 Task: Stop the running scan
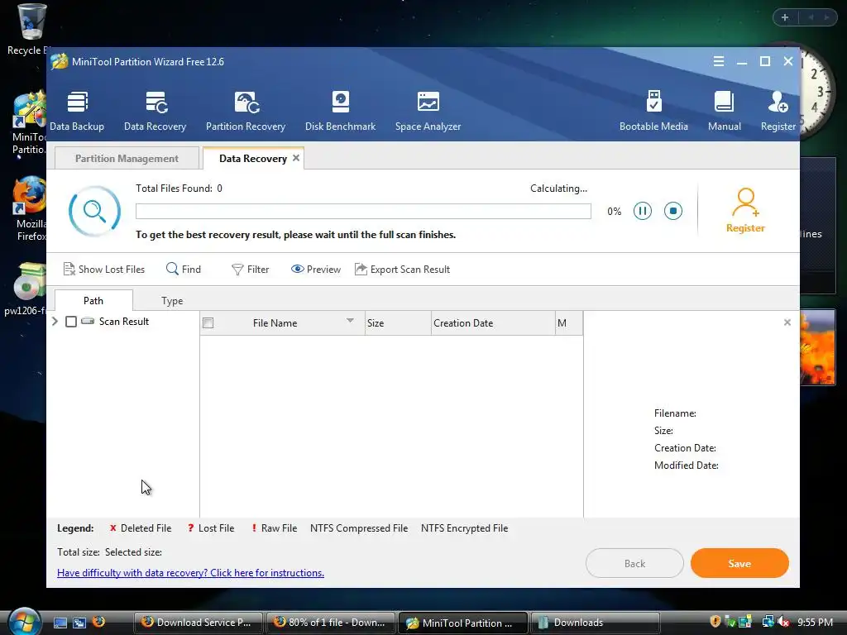673,211
